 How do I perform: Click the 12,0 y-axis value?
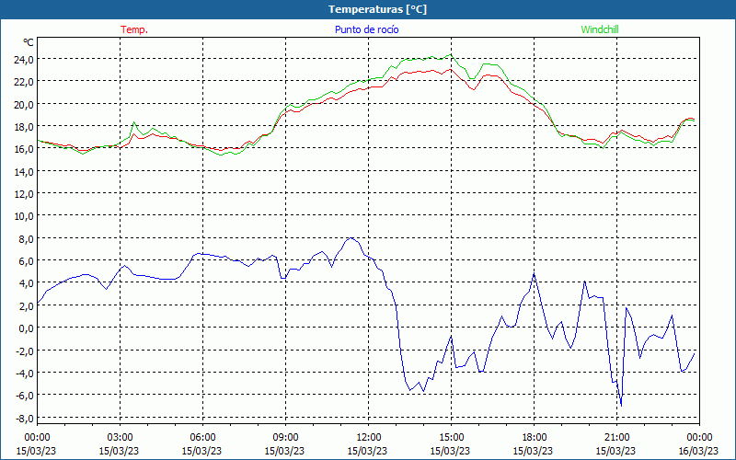click(24, 194)
